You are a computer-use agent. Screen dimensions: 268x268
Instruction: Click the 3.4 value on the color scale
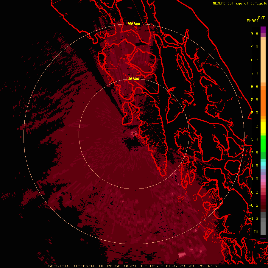click(x=255, y=139)
